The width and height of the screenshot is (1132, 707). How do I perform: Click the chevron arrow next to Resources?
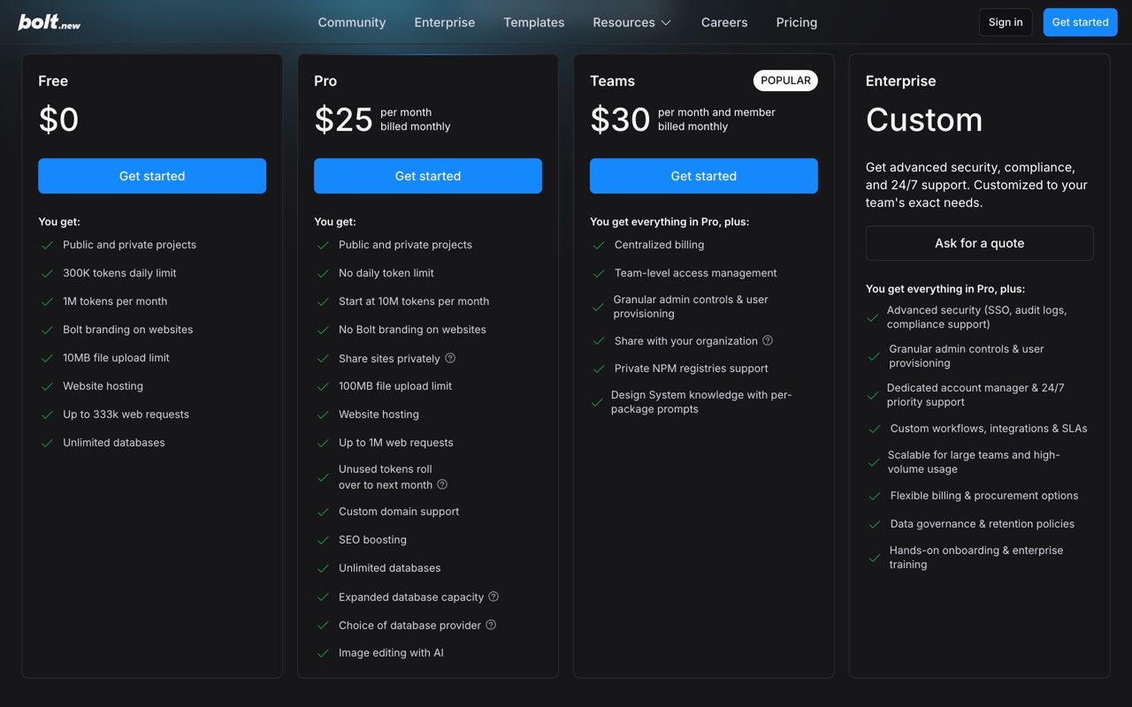coord(666,23)
